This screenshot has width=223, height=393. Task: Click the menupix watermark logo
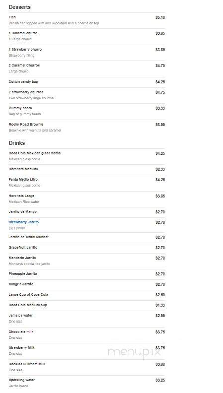click(134, 352)
